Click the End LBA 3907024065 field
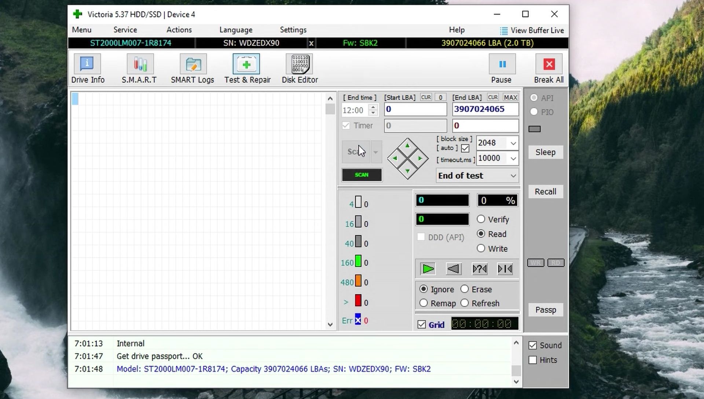This screenshot has height=399, width=704. (485, 109)
